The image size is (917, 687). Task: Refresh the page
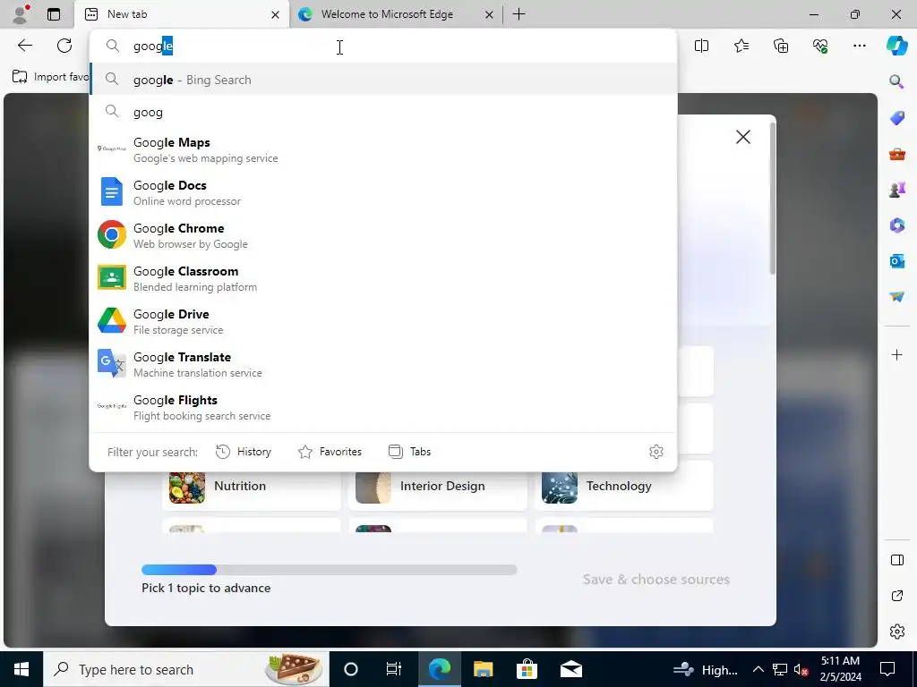[x=64, y=46]
